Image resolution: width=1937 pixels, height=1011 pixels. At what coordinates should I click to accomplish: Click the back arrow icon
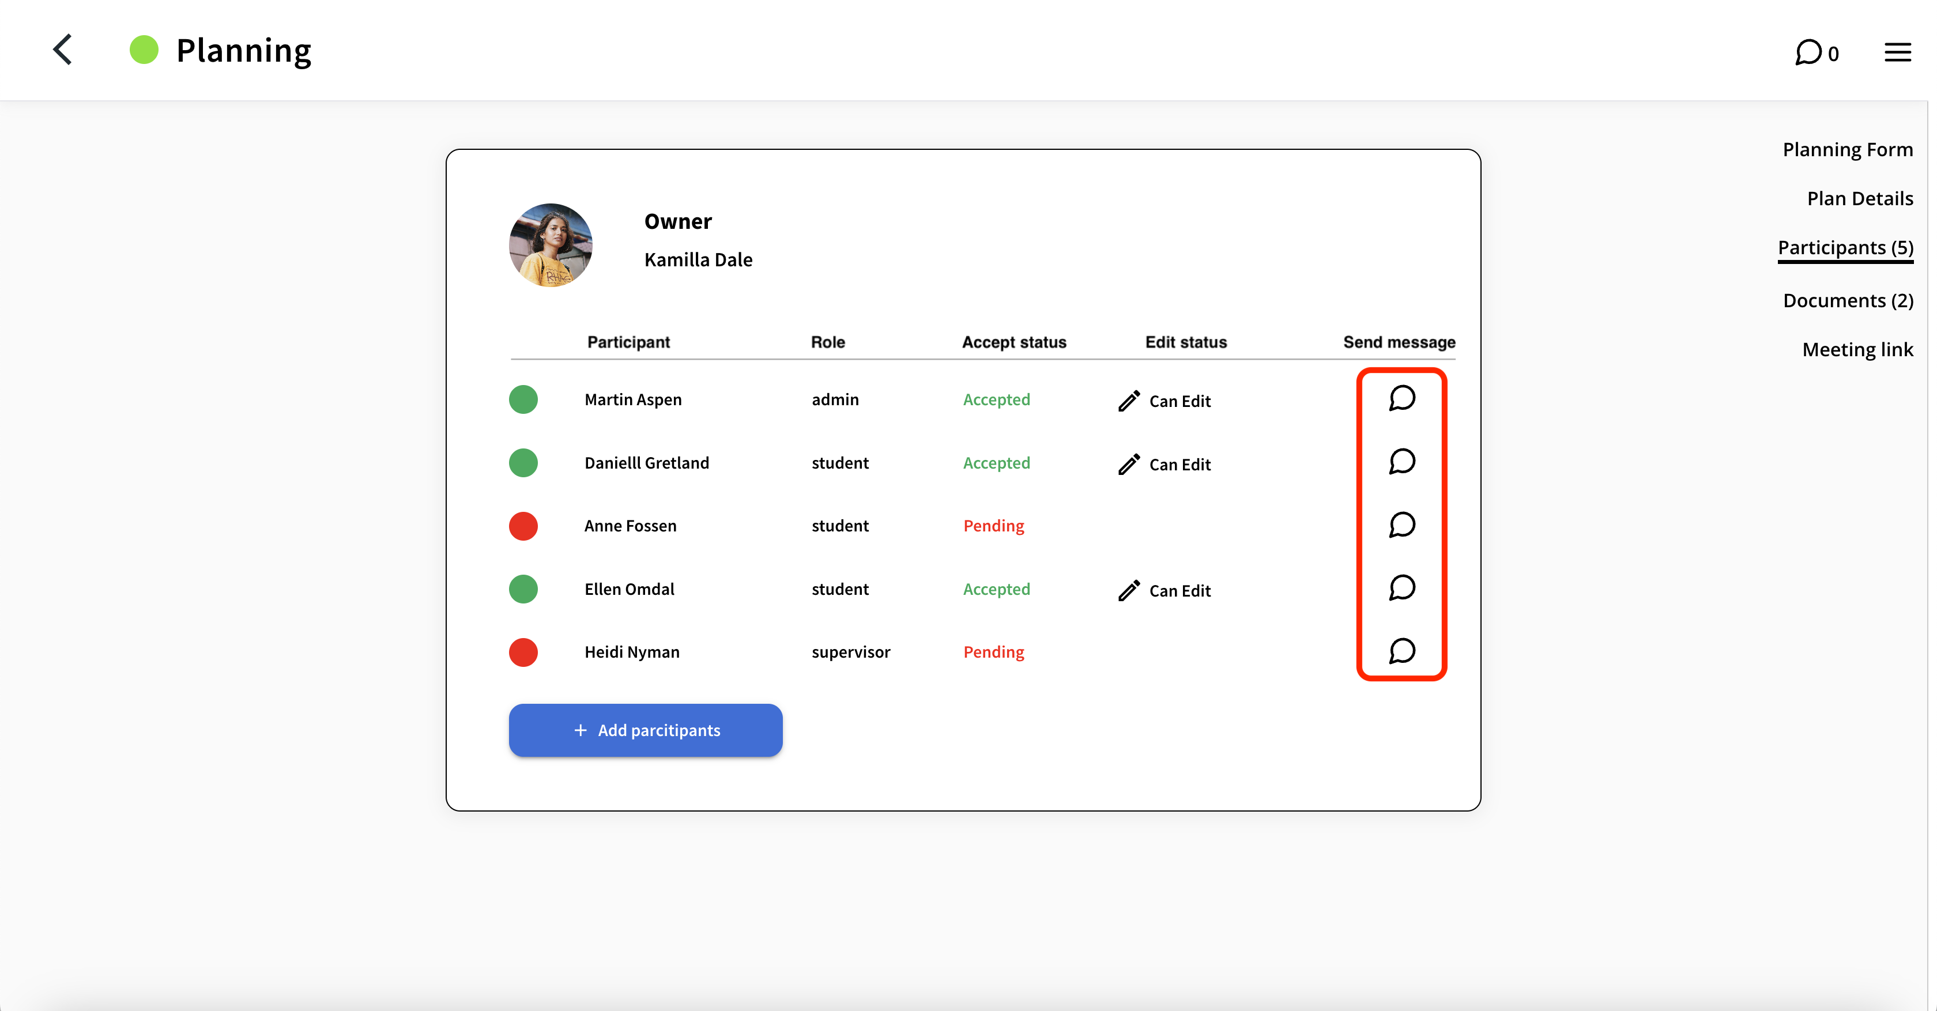click(63, 50)
